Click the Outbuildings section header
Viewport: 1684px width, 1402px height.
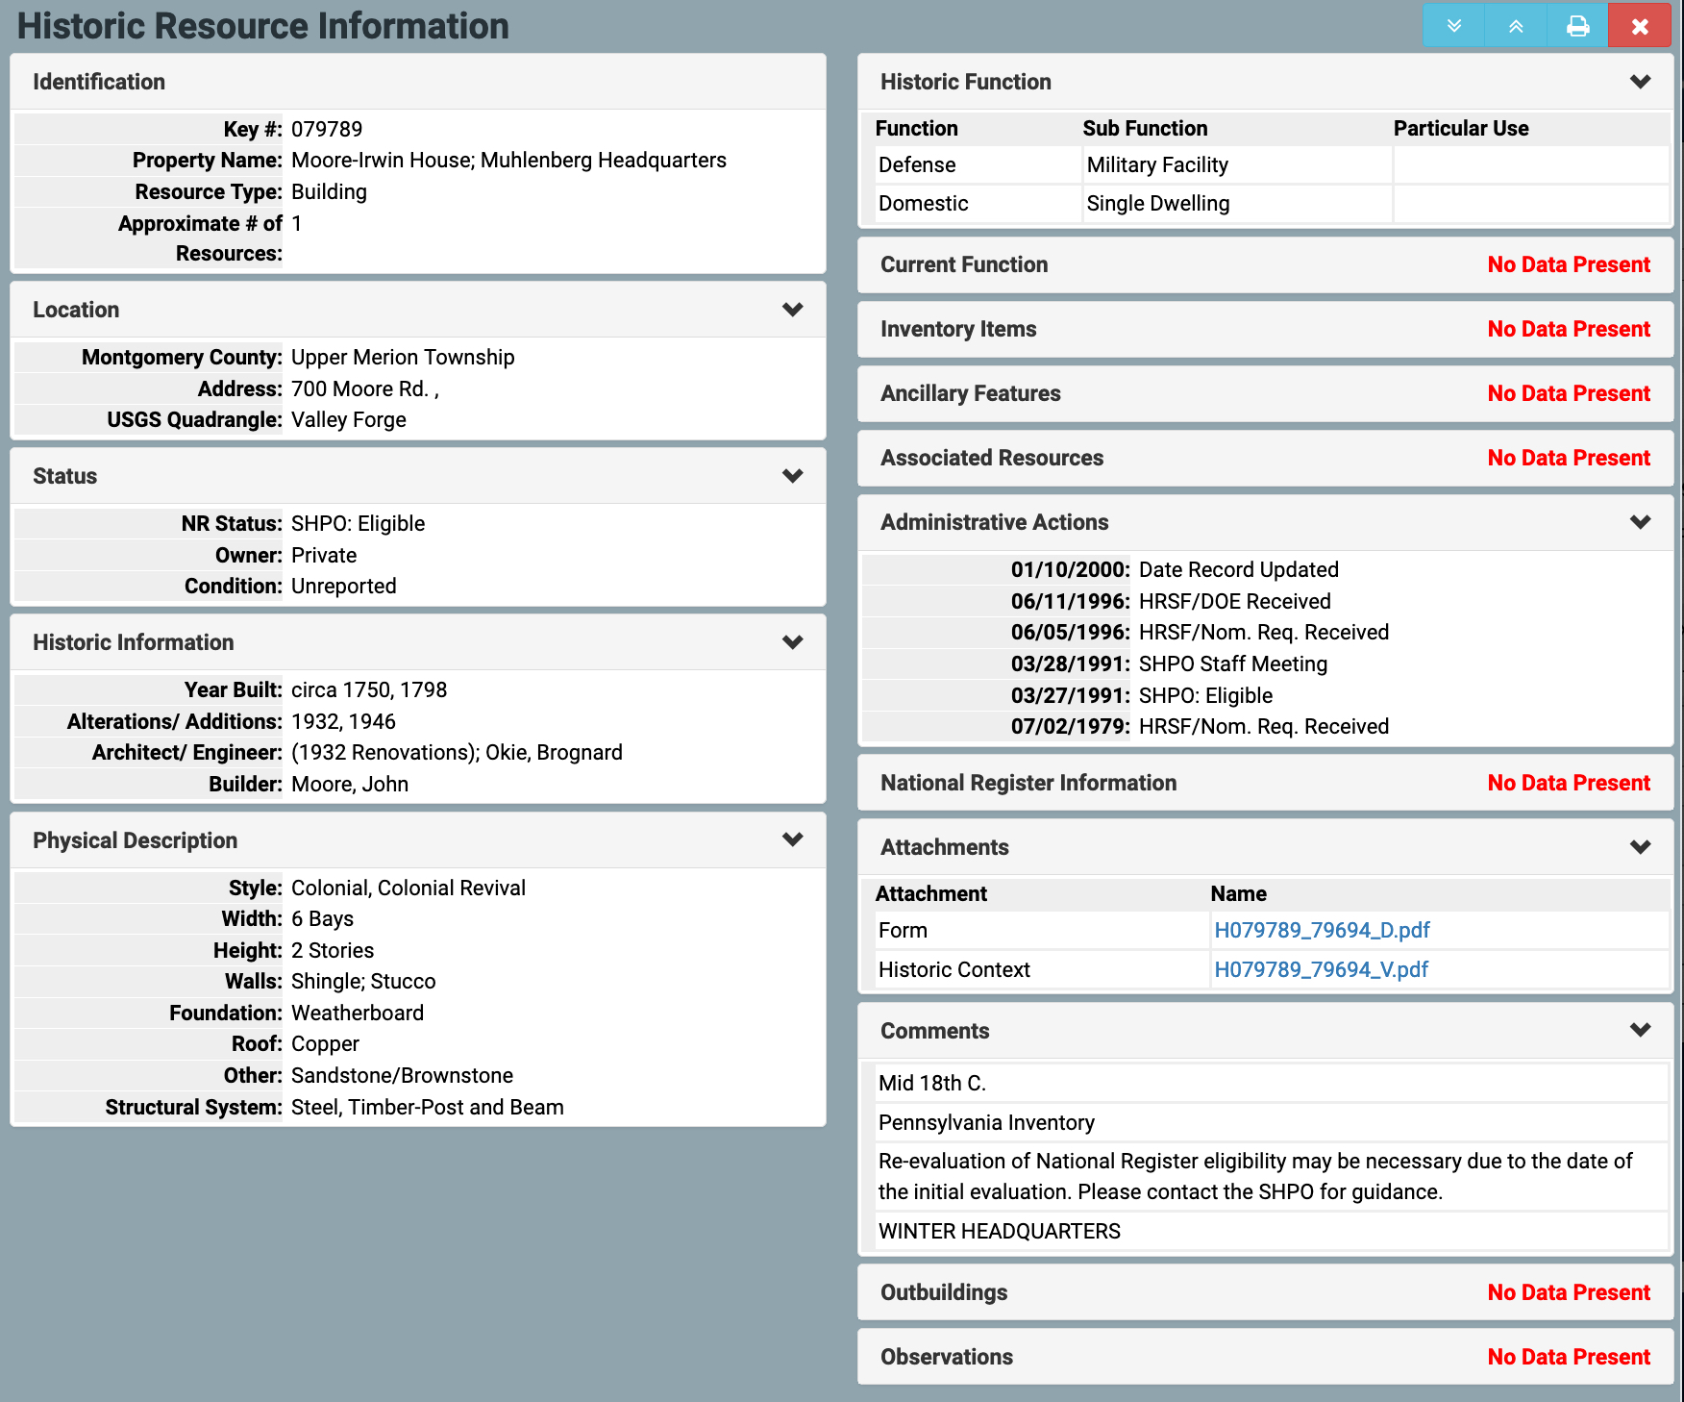pyautogui.click(x=1265, y=1292)
